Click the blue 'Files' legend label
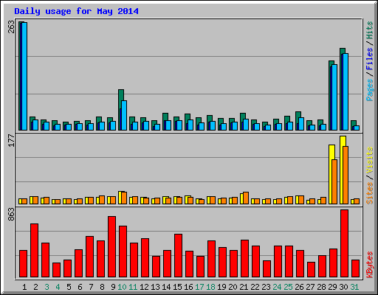This screenshot has width=378, height=295. [370, 59]
